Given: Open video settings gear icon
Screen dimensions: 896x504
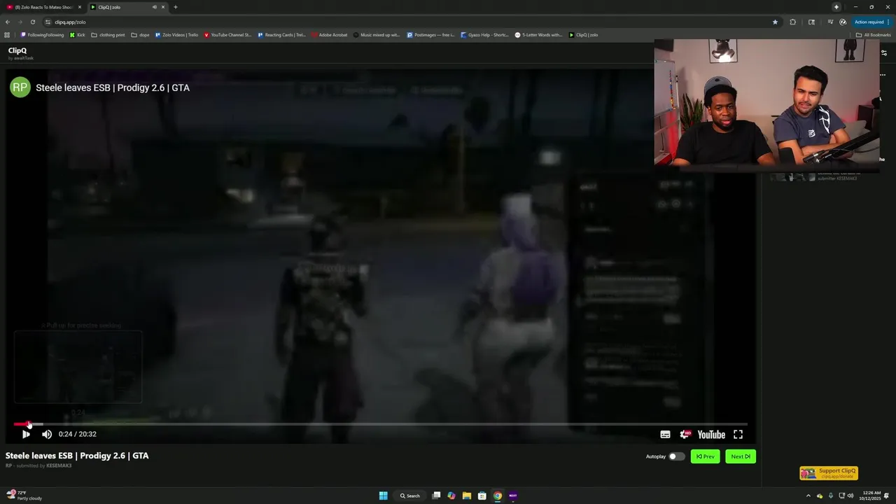Looking at the screenshot, I should tap(685, 435).
